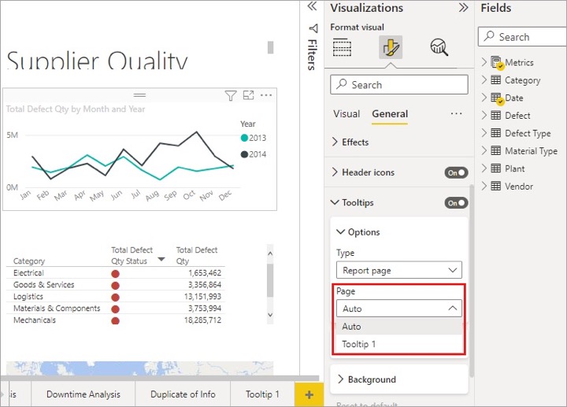Close the Page dropdown showing Auto
567x407 pixels.
399,309
